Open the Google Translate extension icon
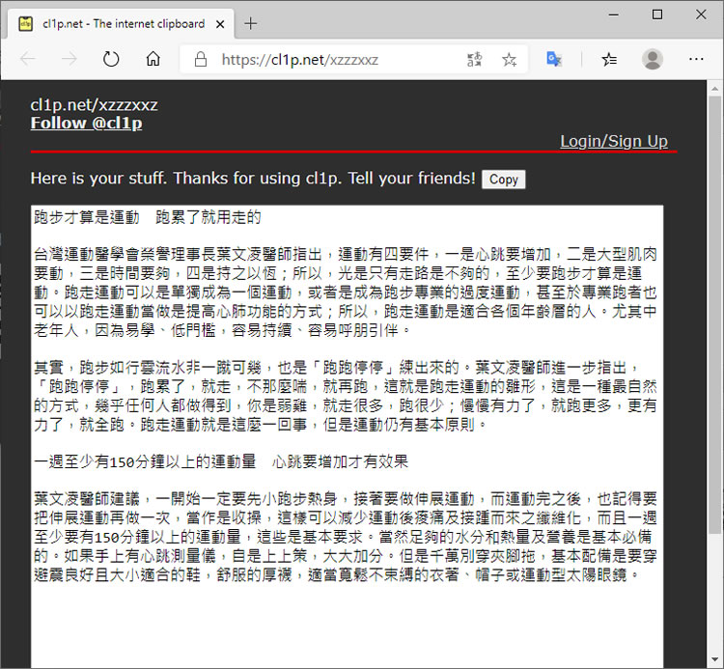 tap(554, 59)
